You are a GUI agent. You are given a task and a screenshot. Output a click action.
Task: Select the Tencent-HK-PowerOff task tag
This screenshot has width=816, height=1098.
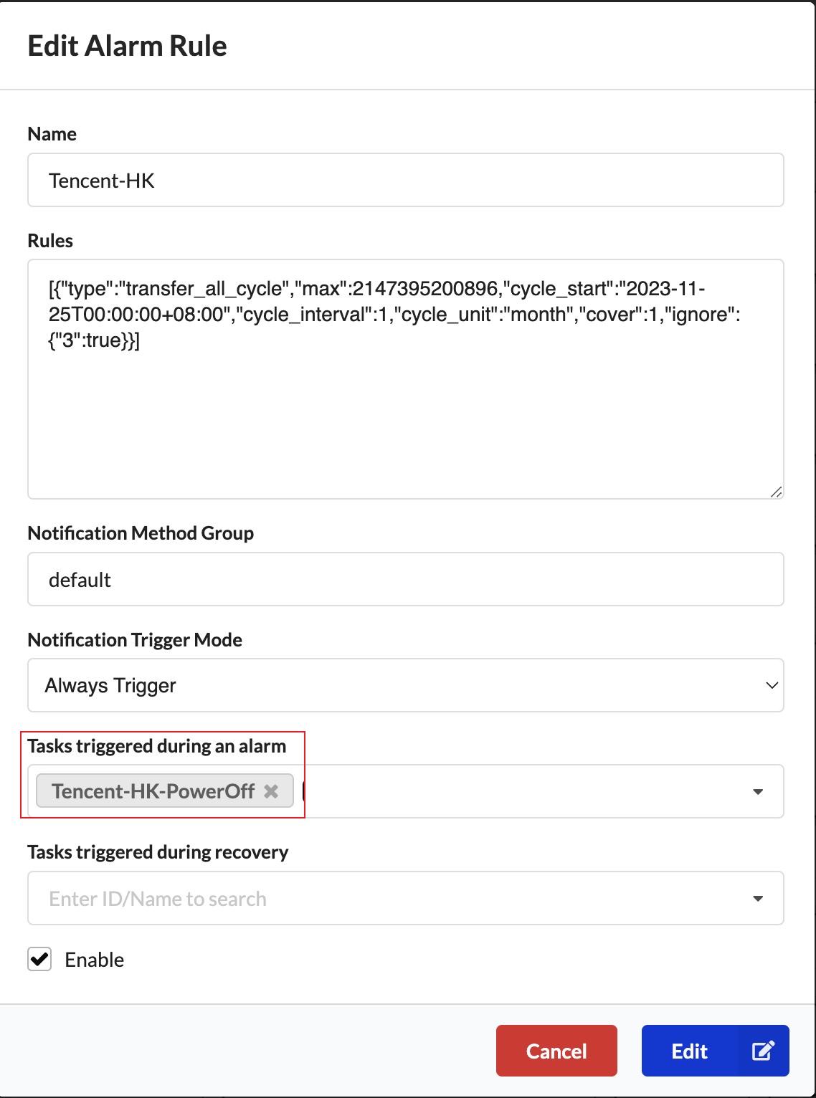[x=153, y=791]
